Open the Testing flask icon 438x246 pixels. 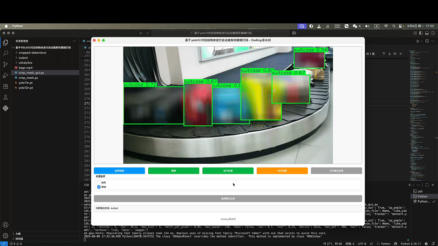(5, 98)
